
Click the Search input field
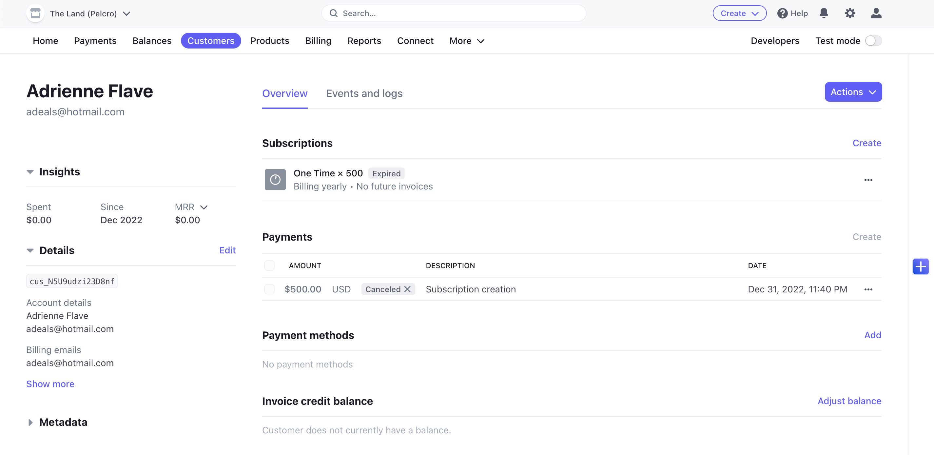tap(453, 13)
